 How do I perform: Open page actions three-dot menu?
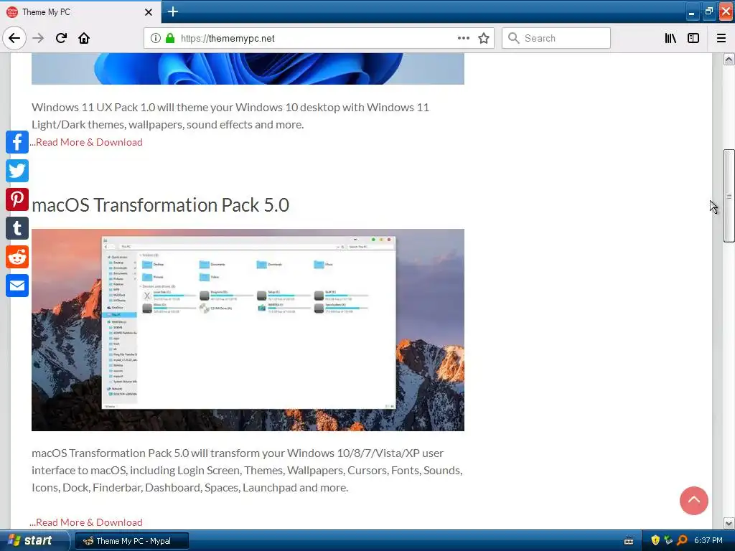click(463, 38)
